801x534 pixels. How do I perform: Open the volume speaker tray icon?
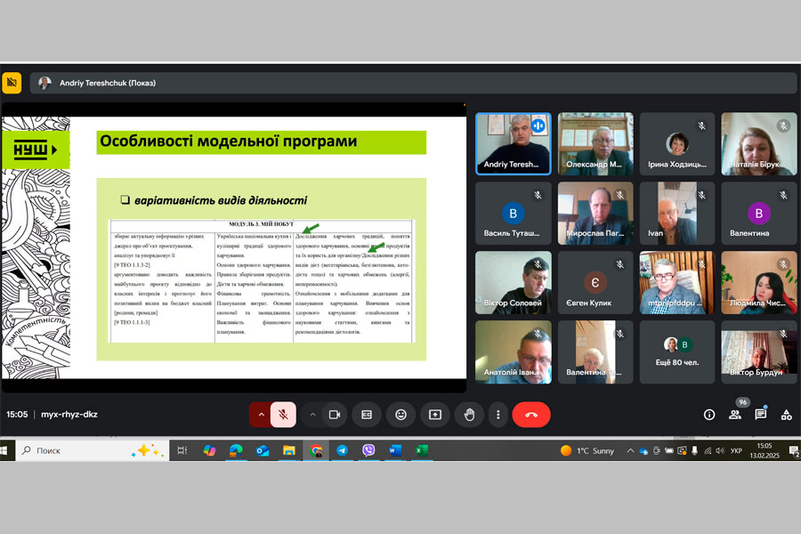[x=720, y=450]
